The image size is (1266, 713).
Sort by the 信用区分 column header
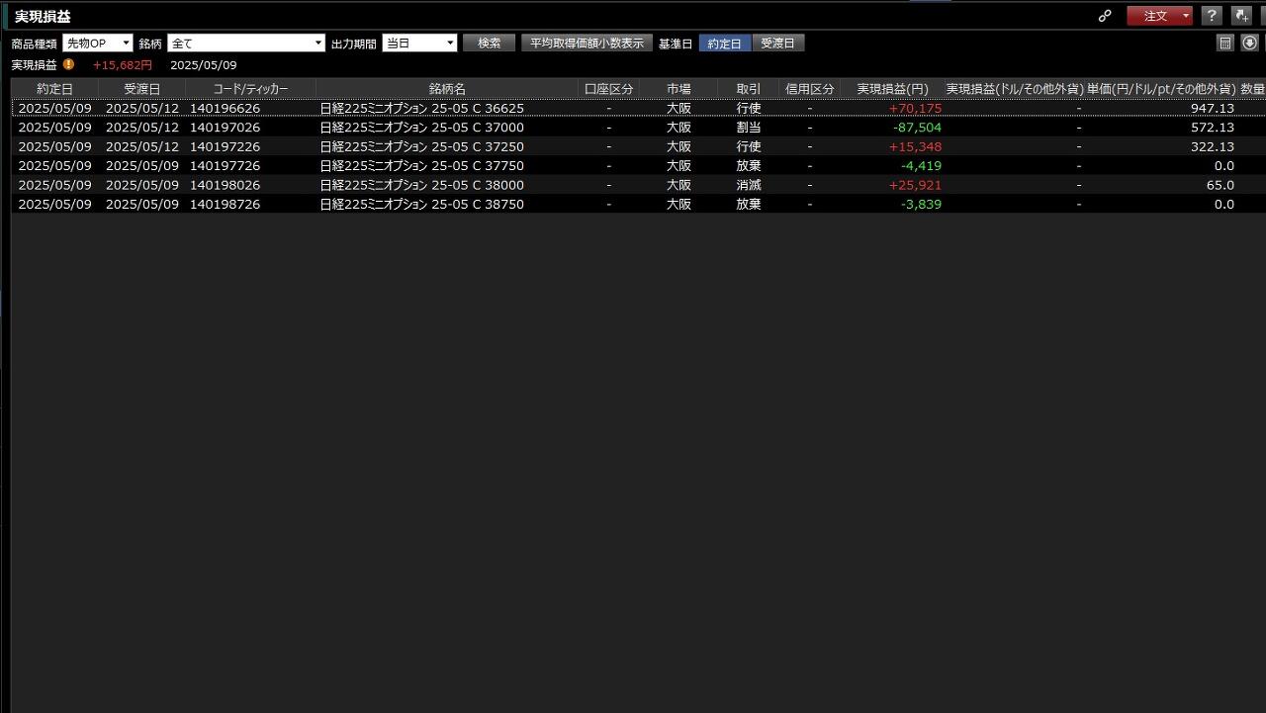click(809, 89)
